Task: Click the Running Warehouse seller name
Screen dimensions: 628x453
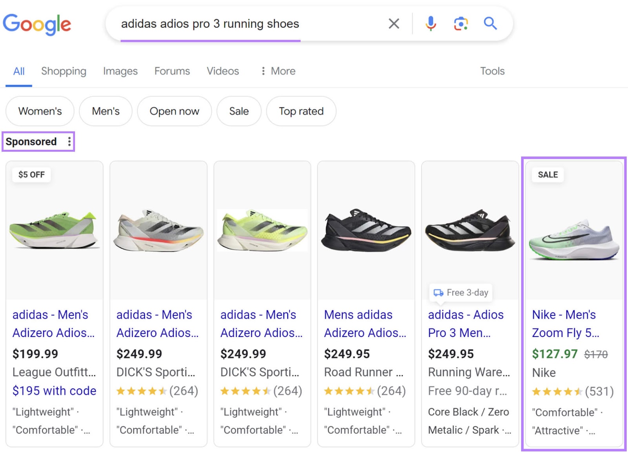Action: pos(469,372)
